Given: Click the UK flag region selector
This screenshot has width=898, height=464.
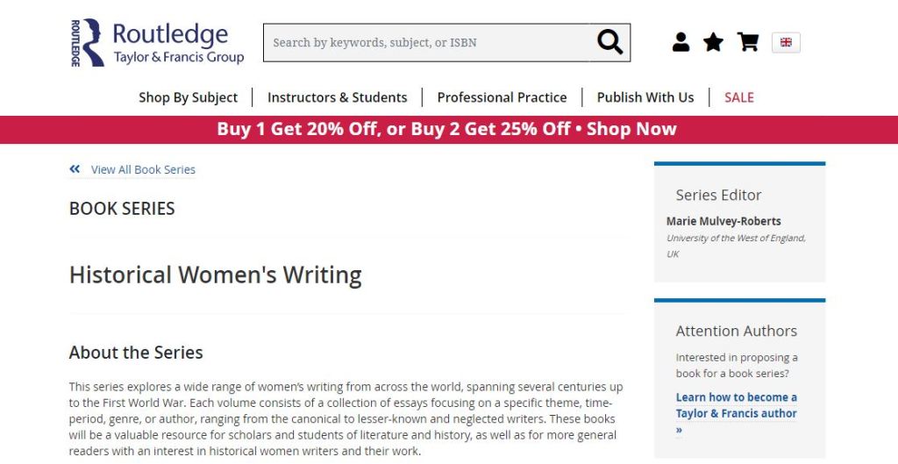Looking at the screenshot, I should [786, 42].
